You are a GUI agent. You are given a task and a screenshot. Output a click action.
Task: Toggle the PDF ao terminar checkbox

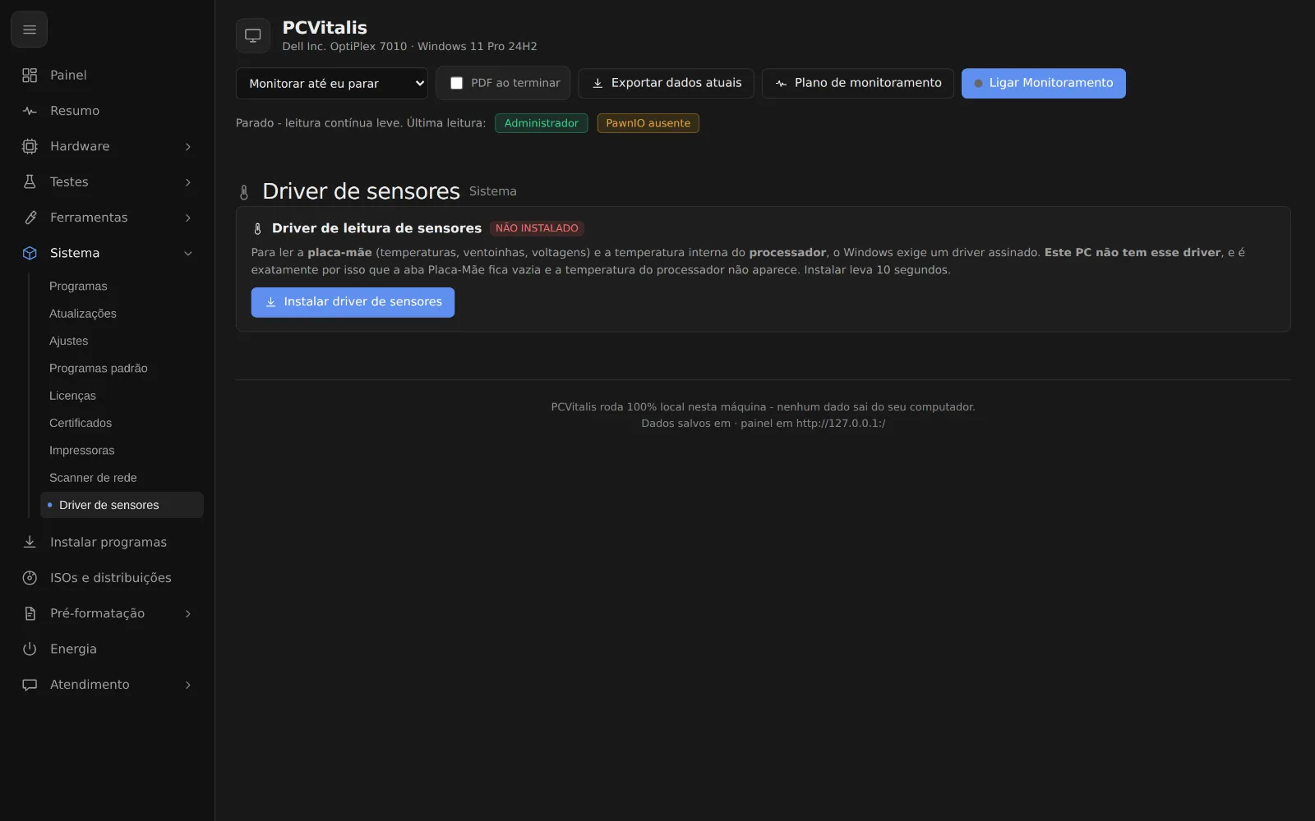pos(456,83)
